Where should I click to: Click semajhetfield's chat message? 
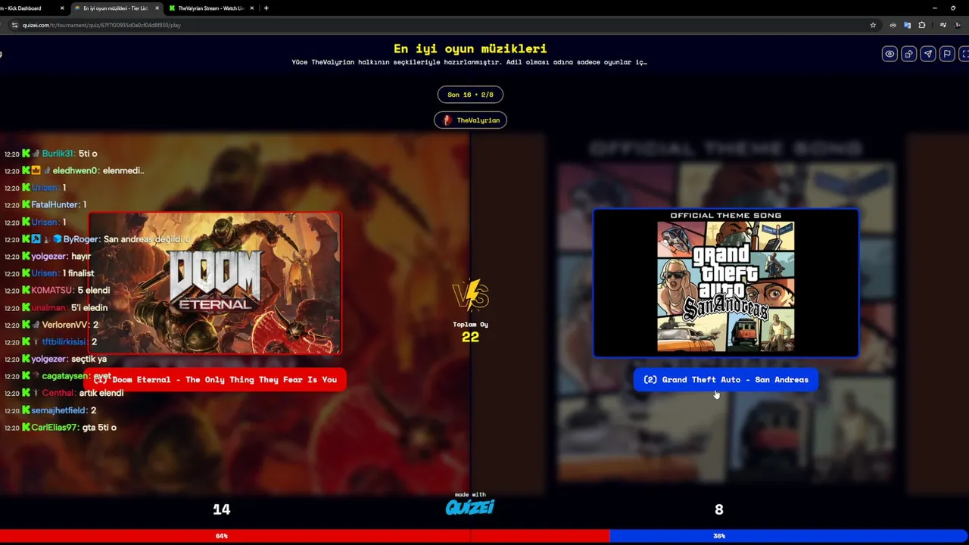click(51, 410)
